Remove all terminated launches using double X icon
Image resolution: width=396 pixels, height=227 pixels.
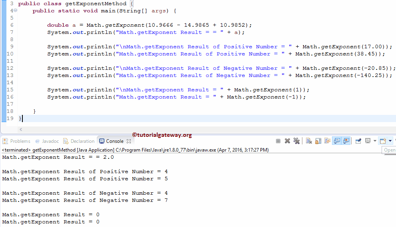tap(296, 141)
